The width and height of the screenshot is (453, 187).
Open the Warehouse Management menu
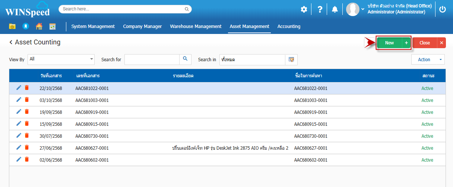(196, 27)
